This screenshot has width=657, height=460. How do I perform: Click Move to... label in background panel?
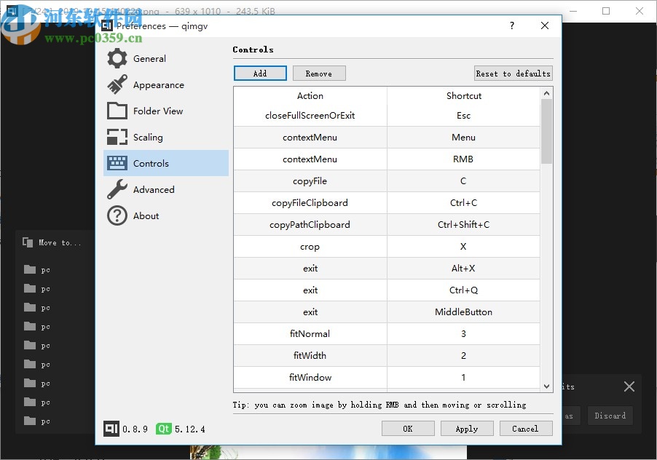tap(60, 243)
